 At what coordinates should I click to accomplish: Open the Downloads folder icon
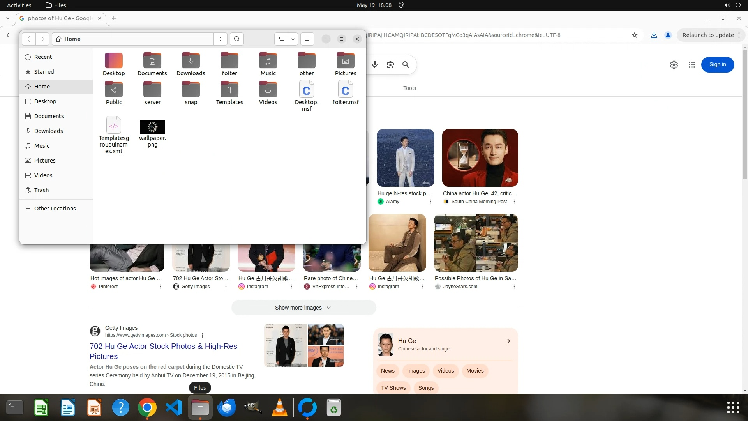[191, 61]
